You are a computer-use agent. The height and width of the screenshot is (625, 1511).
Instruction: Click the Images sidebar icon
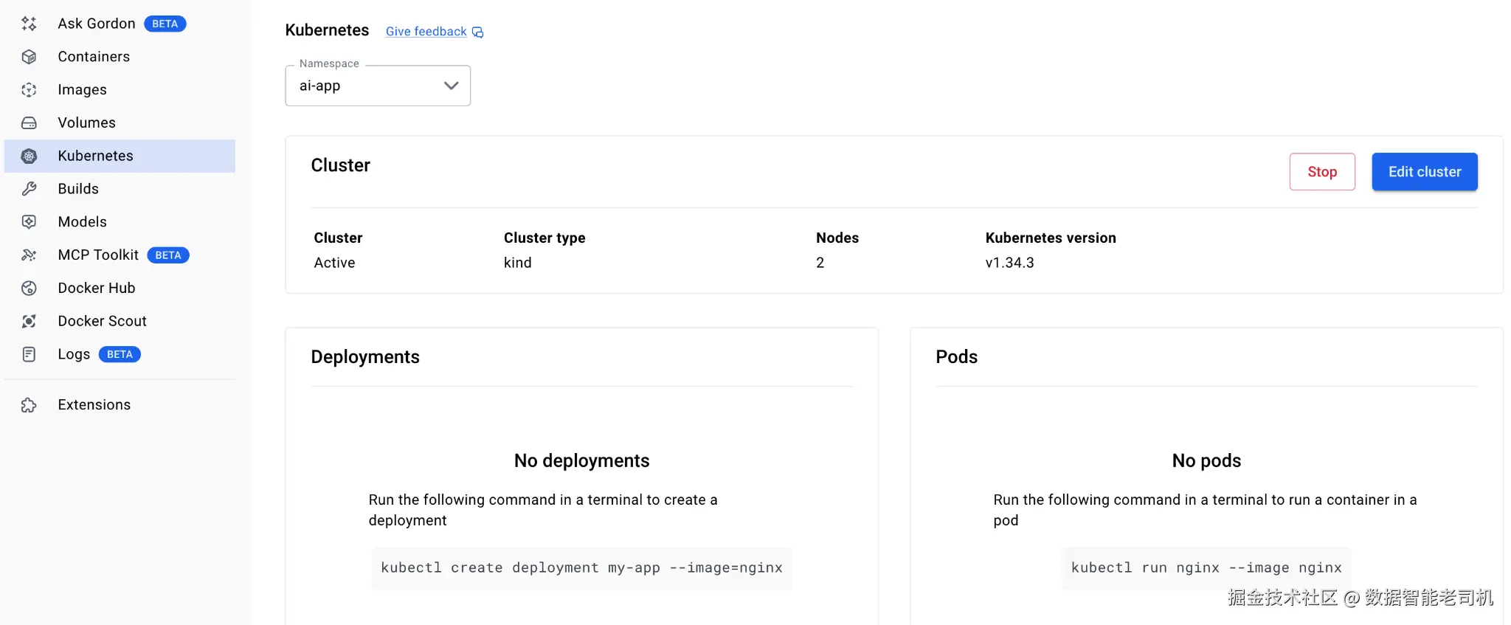click(29, 90)
